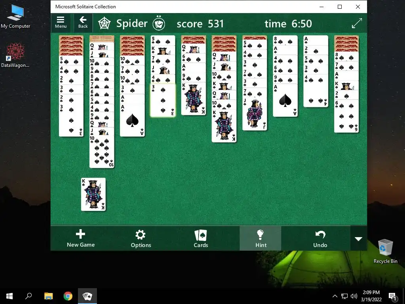This screenshot has height=304, width=405.
Task: Select the 3 of spades at the bottom of column one
Action: [x=71, y=120]
